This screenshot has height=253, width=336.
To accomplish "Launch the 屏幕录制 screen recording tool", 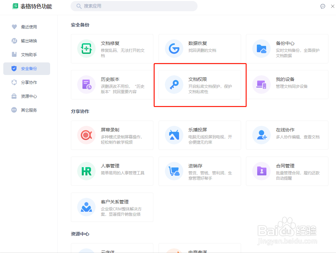I will (112, 135).
